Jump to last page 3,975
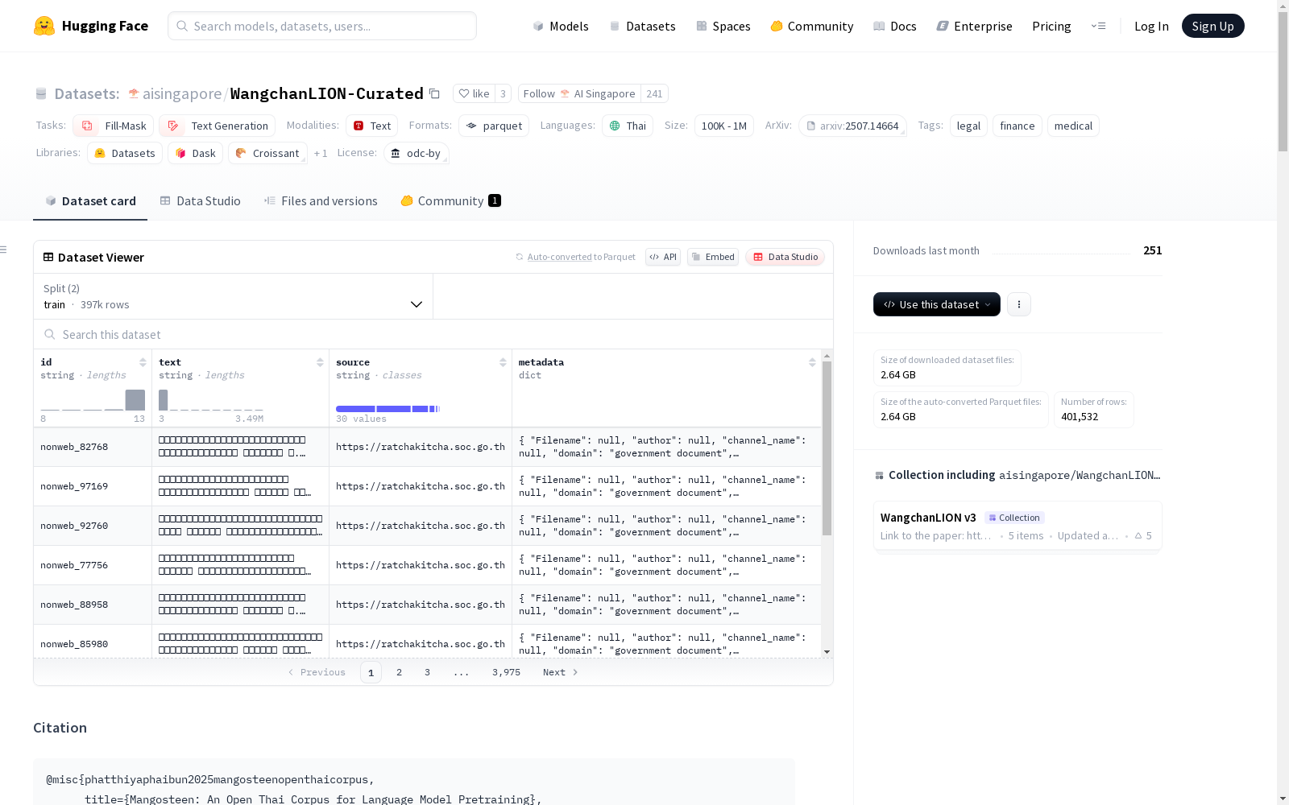 [506, 672]
